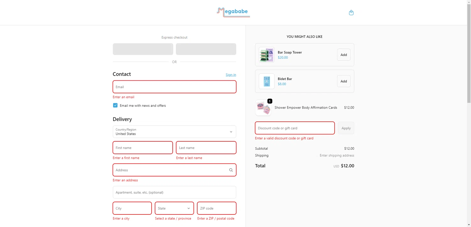Focus the Address input field
The image size is (471, 227).
click(174, 170)
